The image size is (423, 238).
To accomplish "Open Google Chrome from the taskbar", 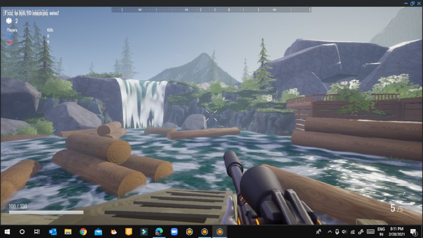I will coord(83,231).
